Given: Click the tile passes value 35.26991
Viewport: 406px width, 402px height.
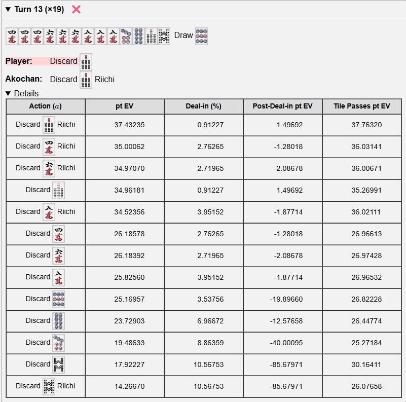Looking at the screenshot, I should click(x=366, y=190).
